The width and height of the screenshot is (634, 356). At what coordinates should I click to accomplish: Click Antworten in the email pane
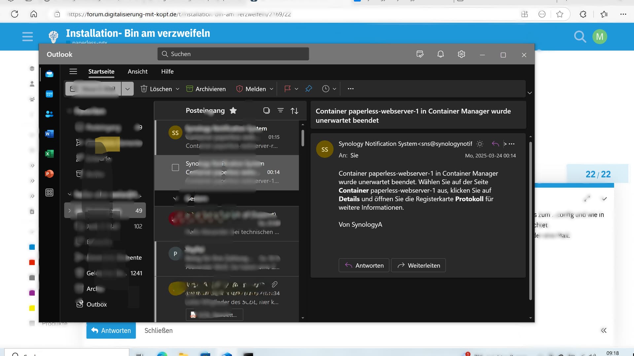point(364,265)
